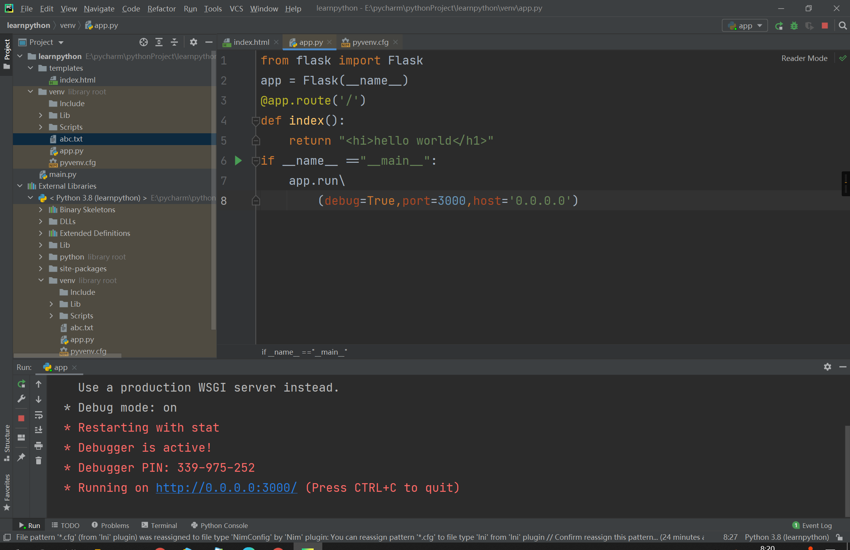Screen dimensions: 850x550
Task: Open the Problems tool window
Action: coord(110,525)
